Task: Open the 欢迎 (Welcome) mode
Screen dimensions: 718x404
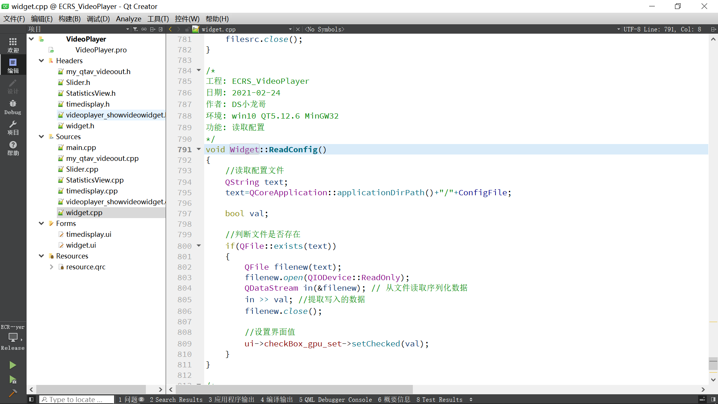Action: click(x=13, y=45)
